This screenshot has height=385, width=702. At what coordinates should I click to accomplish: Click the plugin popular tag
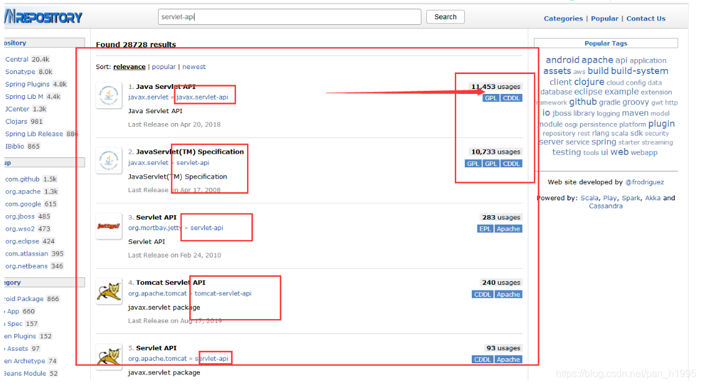pos(662,124)
